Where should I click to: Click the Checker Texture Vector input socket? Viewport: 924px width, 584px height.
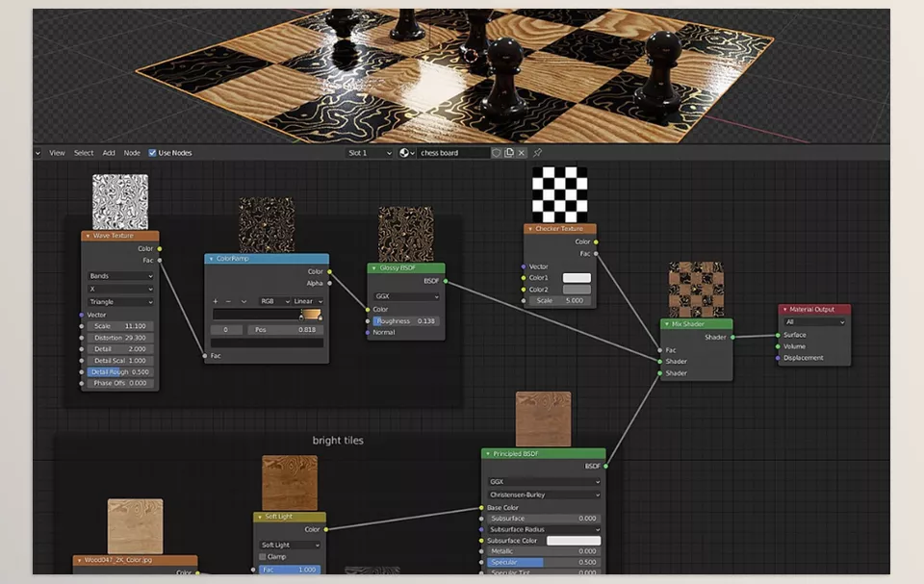click(x=524, y=267)
